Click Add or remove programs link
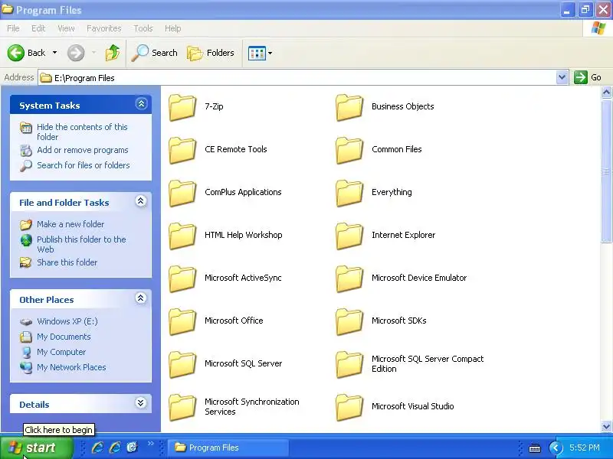 83,150
